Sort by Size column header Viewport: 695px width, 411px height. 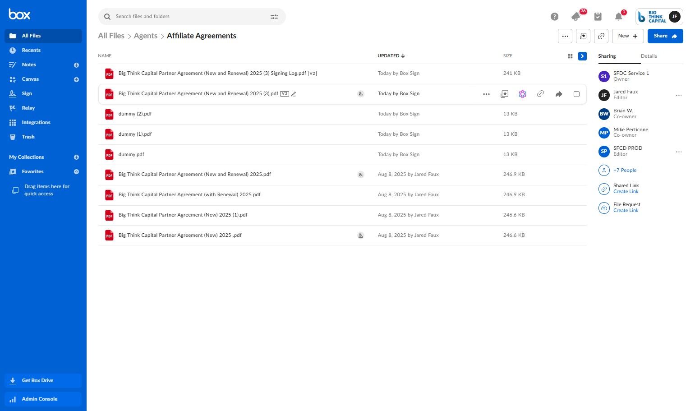[x=508, y=56]
